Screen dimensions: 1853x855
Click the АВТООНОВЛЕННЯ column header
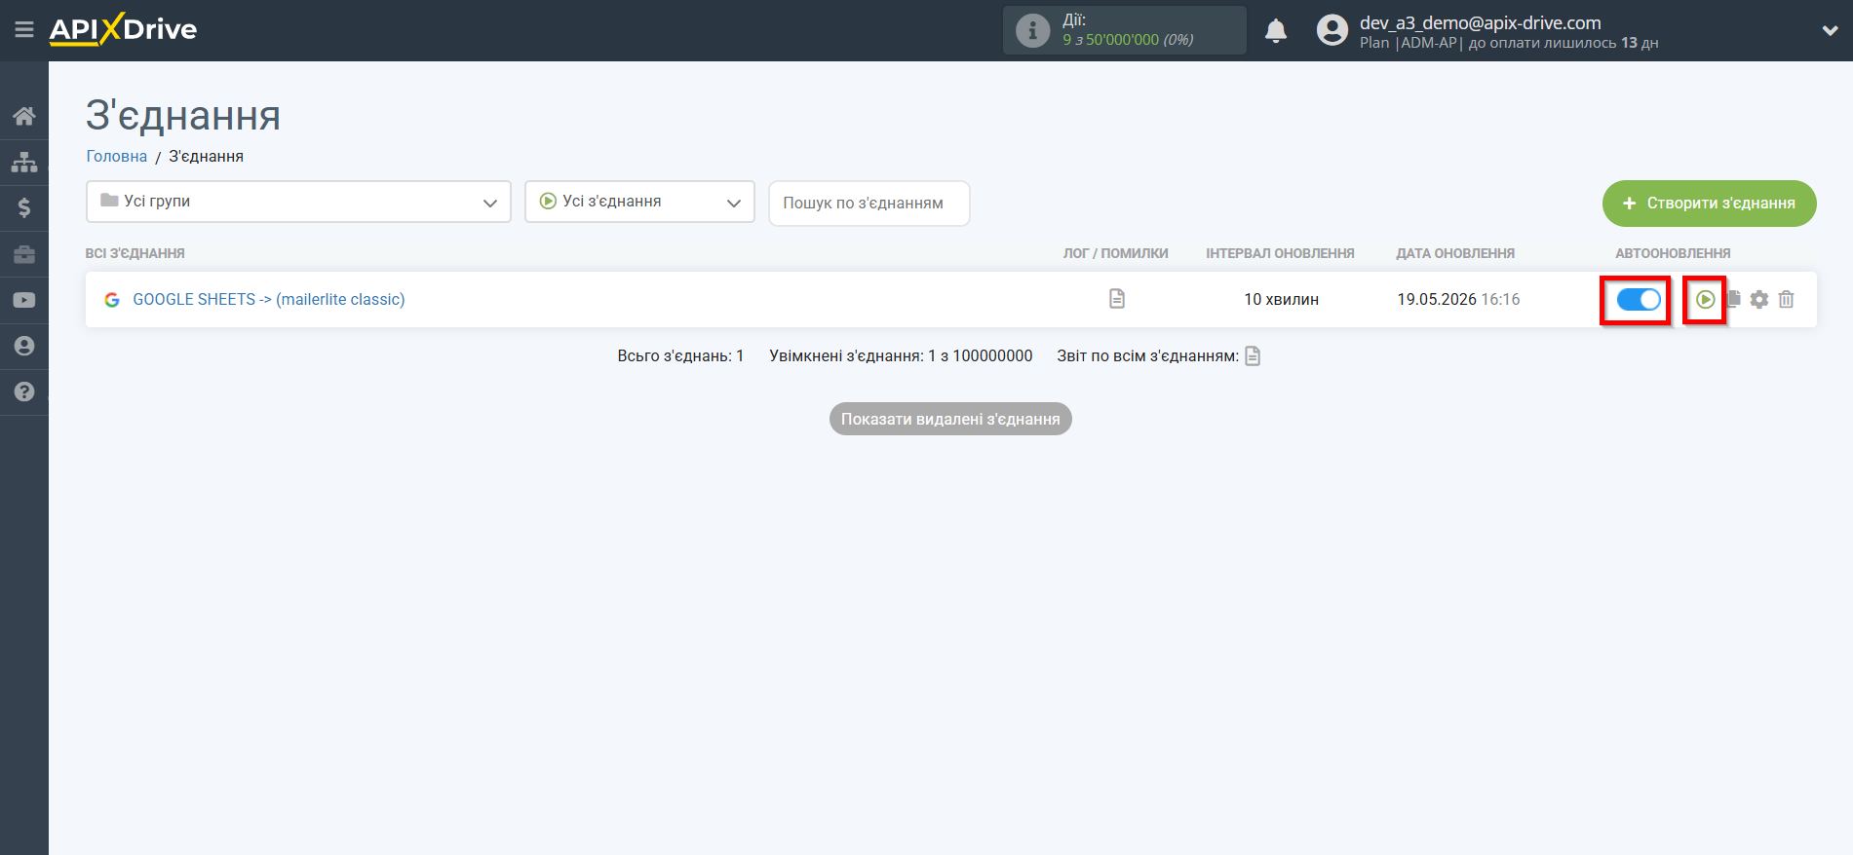coord(1673,253)
